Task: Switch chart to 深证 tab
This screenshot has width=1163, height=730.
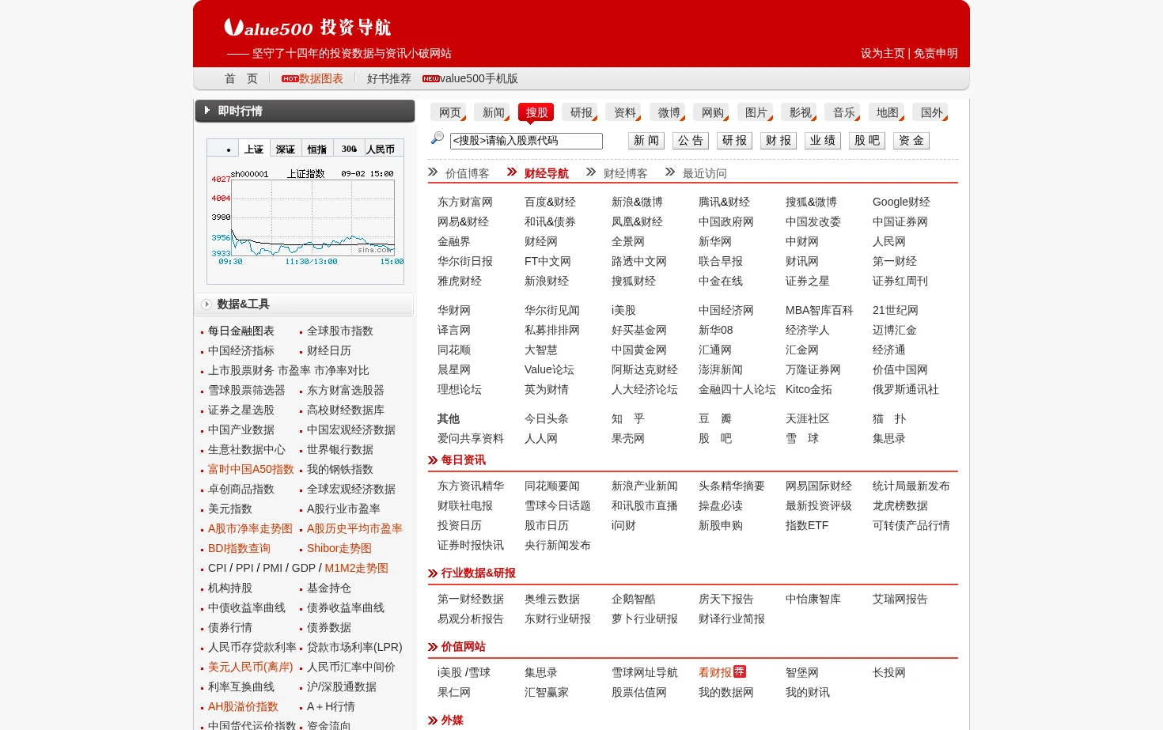Action: (x=286, y=149)
